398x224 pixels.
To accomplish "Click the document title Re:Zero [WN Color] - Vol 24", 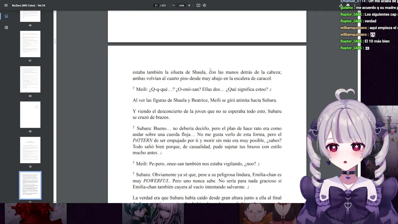I will [29, 5].
